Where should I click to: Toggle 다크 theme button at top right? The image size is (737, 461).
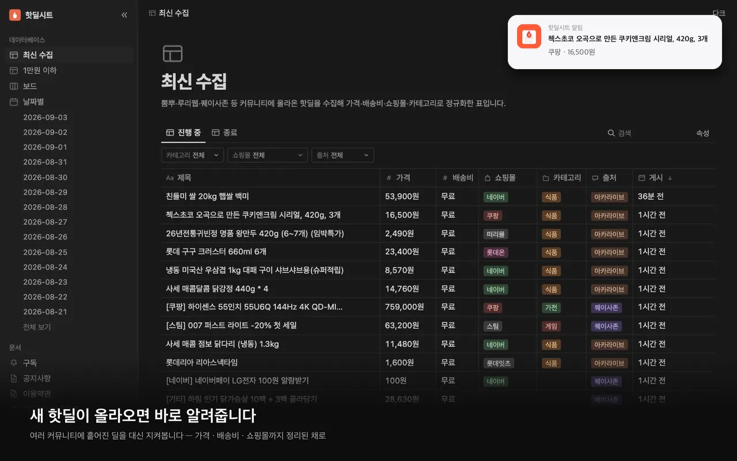click(719, 13)
